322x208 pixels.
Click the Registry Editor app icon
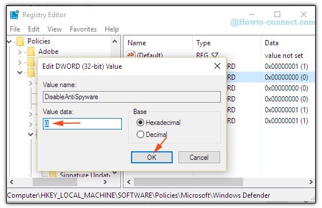(x=14, y=14)
